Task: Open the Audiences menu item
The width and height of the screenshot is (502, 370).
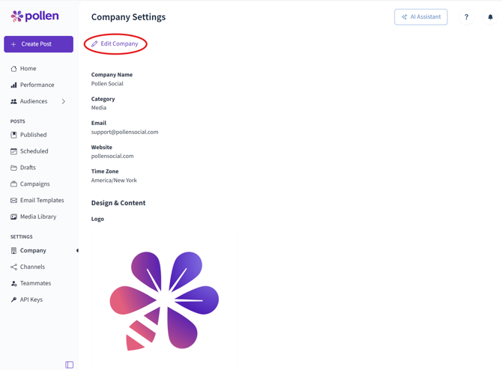Action: point(34,101)
